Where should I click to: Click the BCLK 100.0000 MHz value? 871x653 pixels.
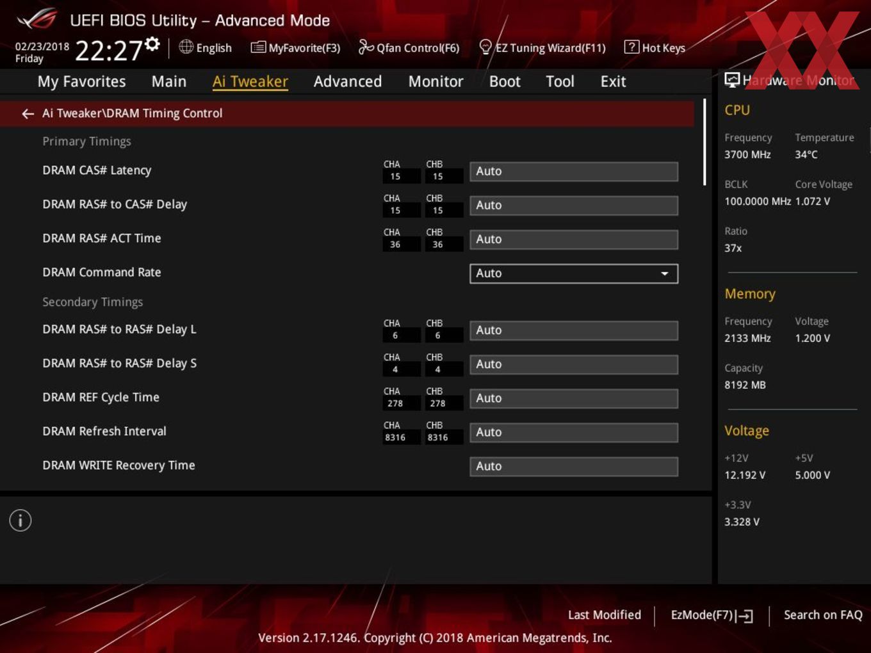point(758,201)
